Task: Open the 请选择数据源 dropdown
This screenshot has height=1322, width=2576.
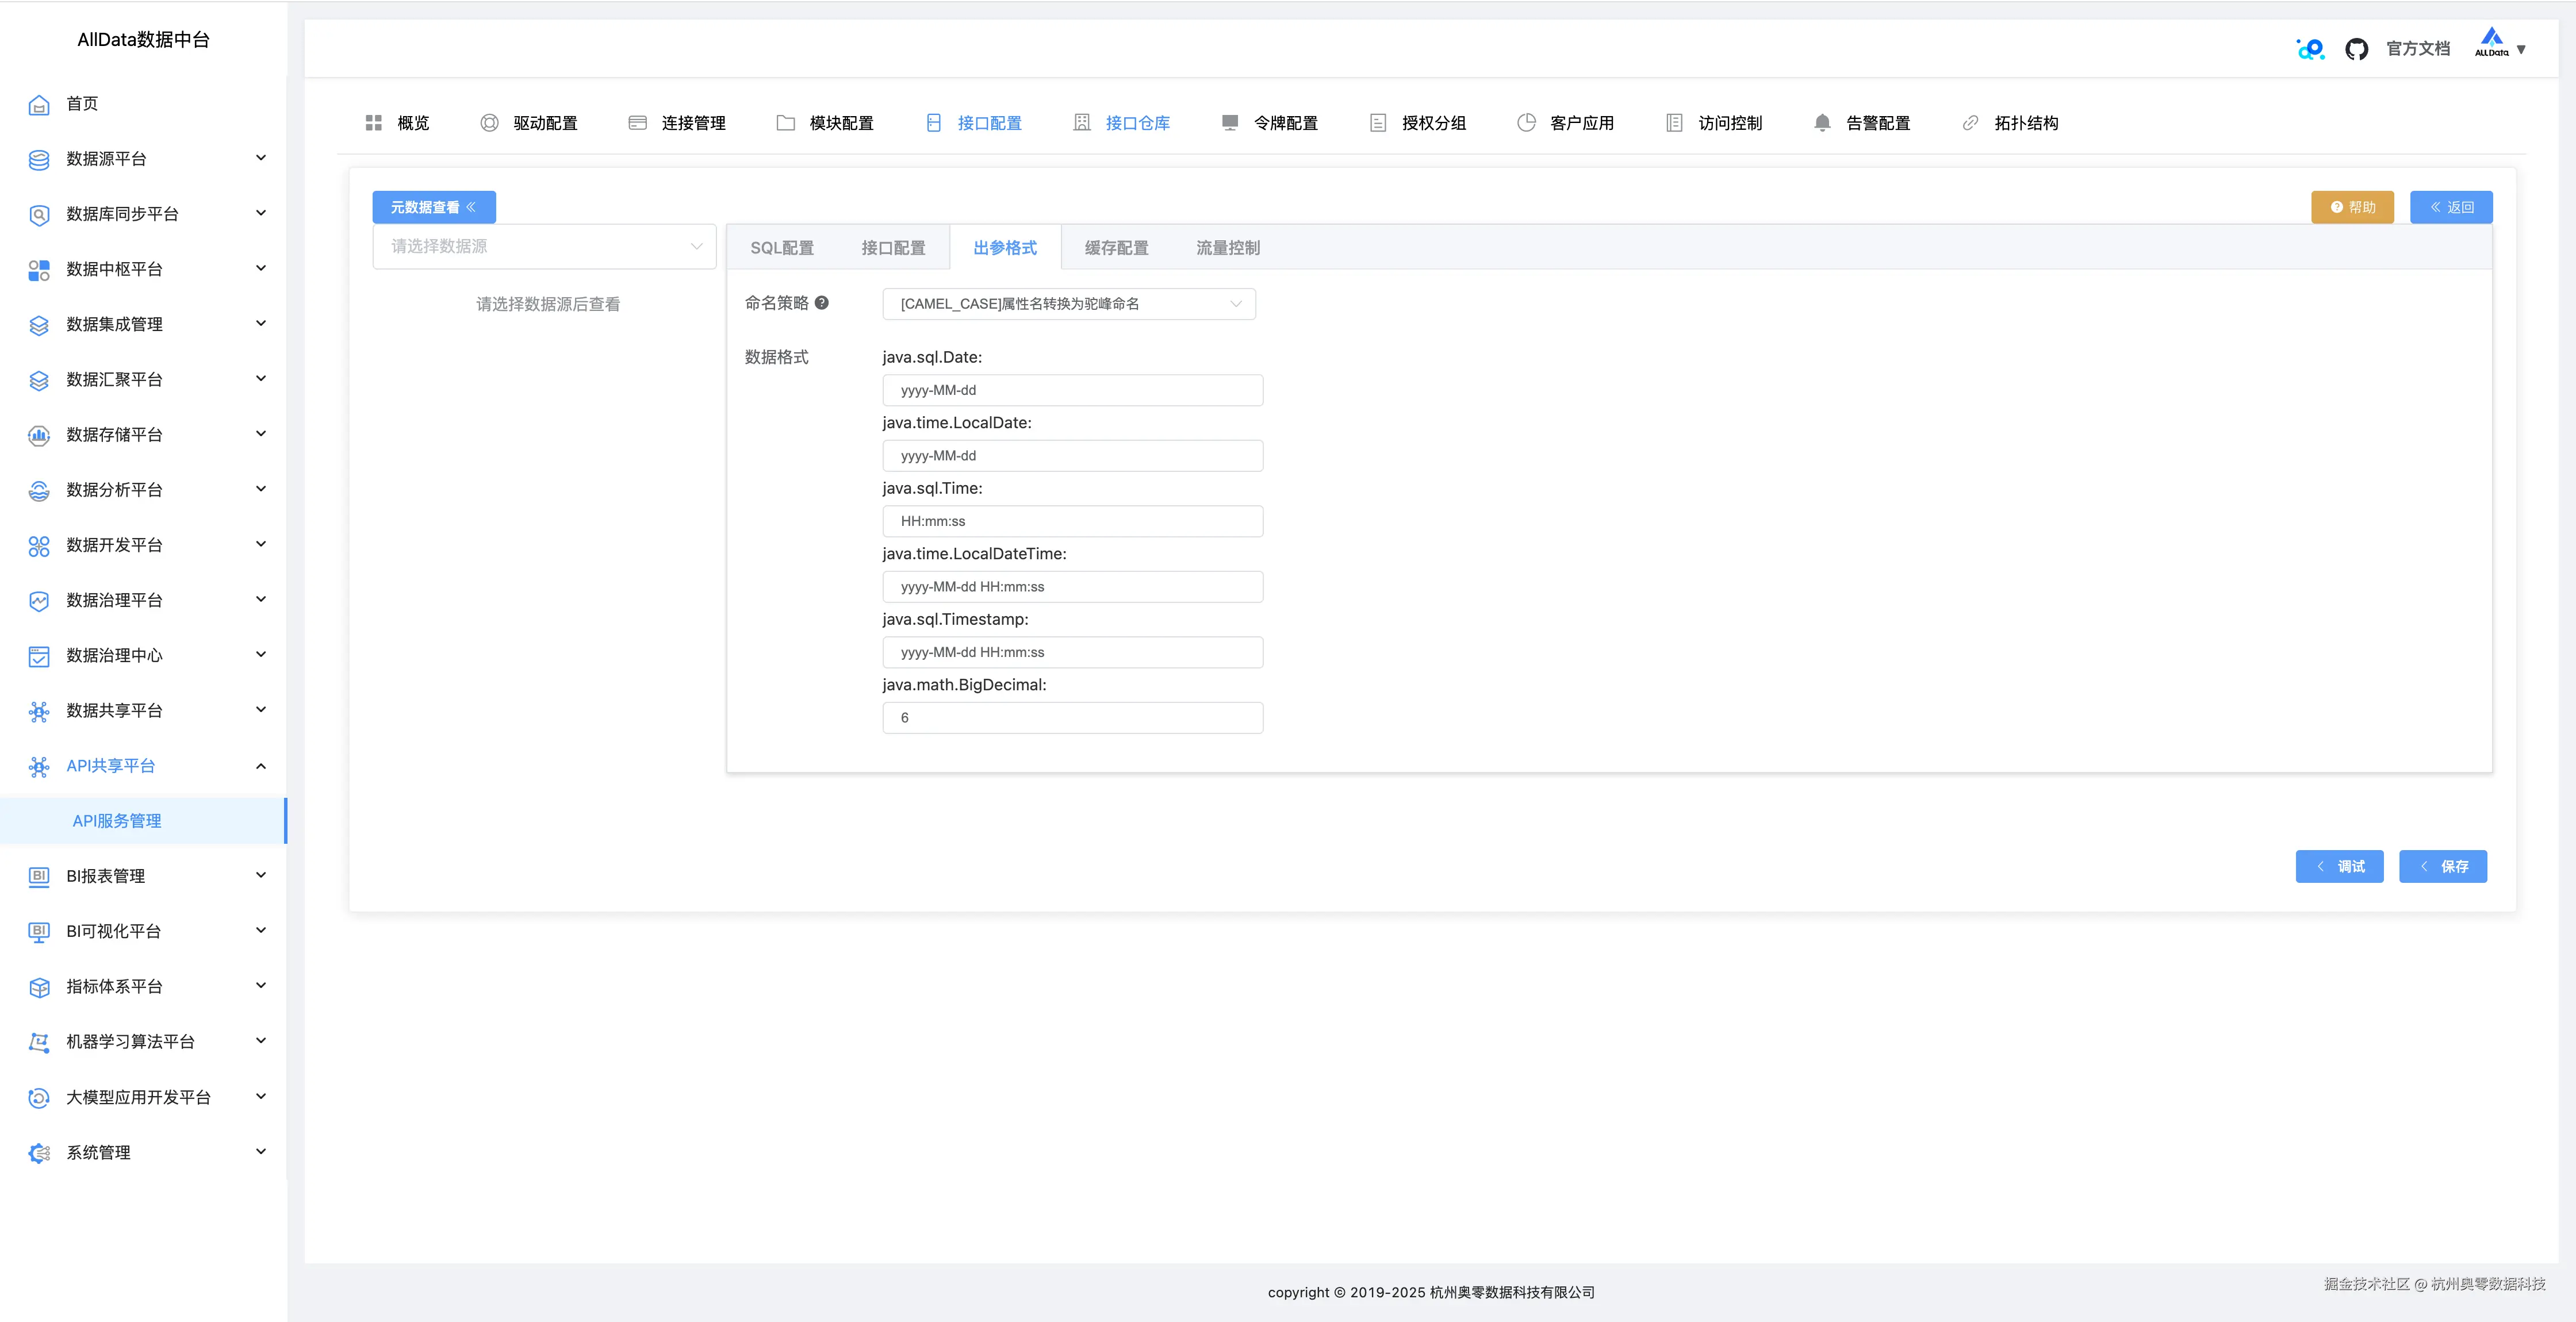Action: click(x=544, y=246)
